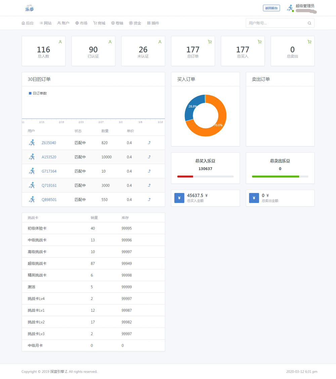Click the search magnifier icon
The height and width of the screenshot is (379, 336).
pos(309,23)
